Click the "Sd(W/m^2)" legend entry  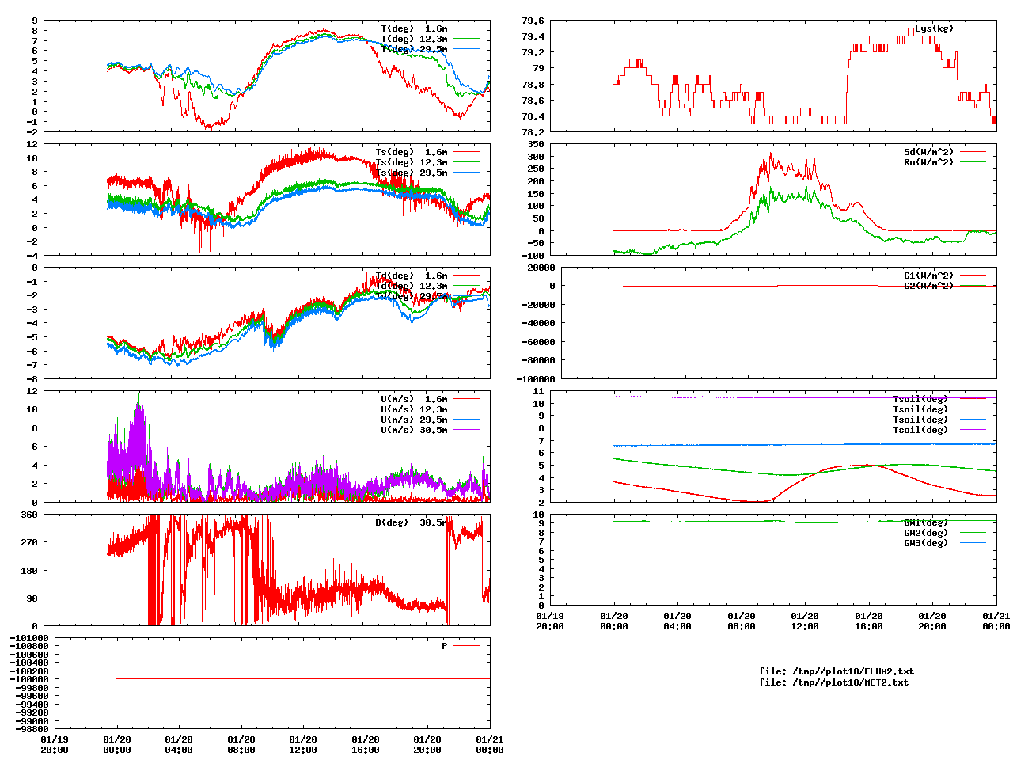929,152
